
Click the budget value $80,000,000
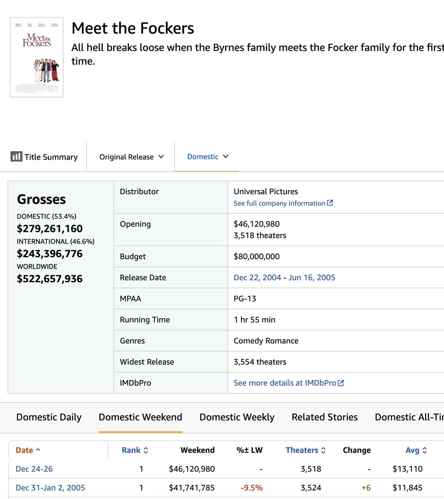(x=257, y=257)
